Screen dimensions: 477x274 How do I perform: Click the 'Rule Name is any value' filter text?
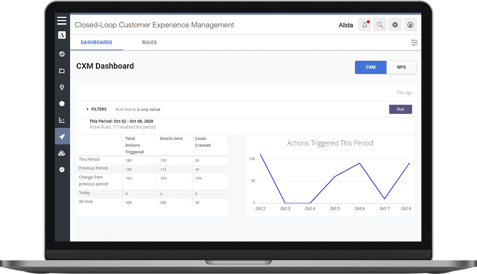(138, 109)
